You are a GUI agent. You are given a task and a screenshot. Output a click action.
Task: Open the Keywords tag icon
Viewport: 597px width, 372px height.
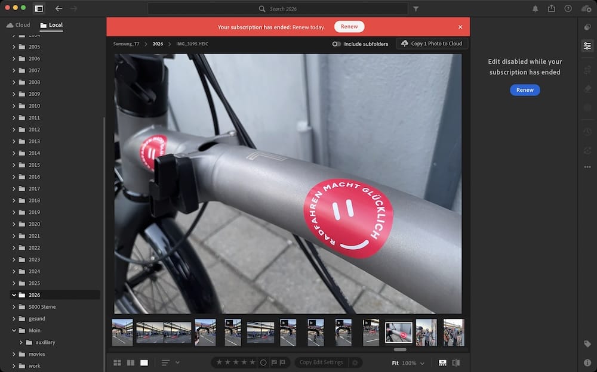[587, 344]
